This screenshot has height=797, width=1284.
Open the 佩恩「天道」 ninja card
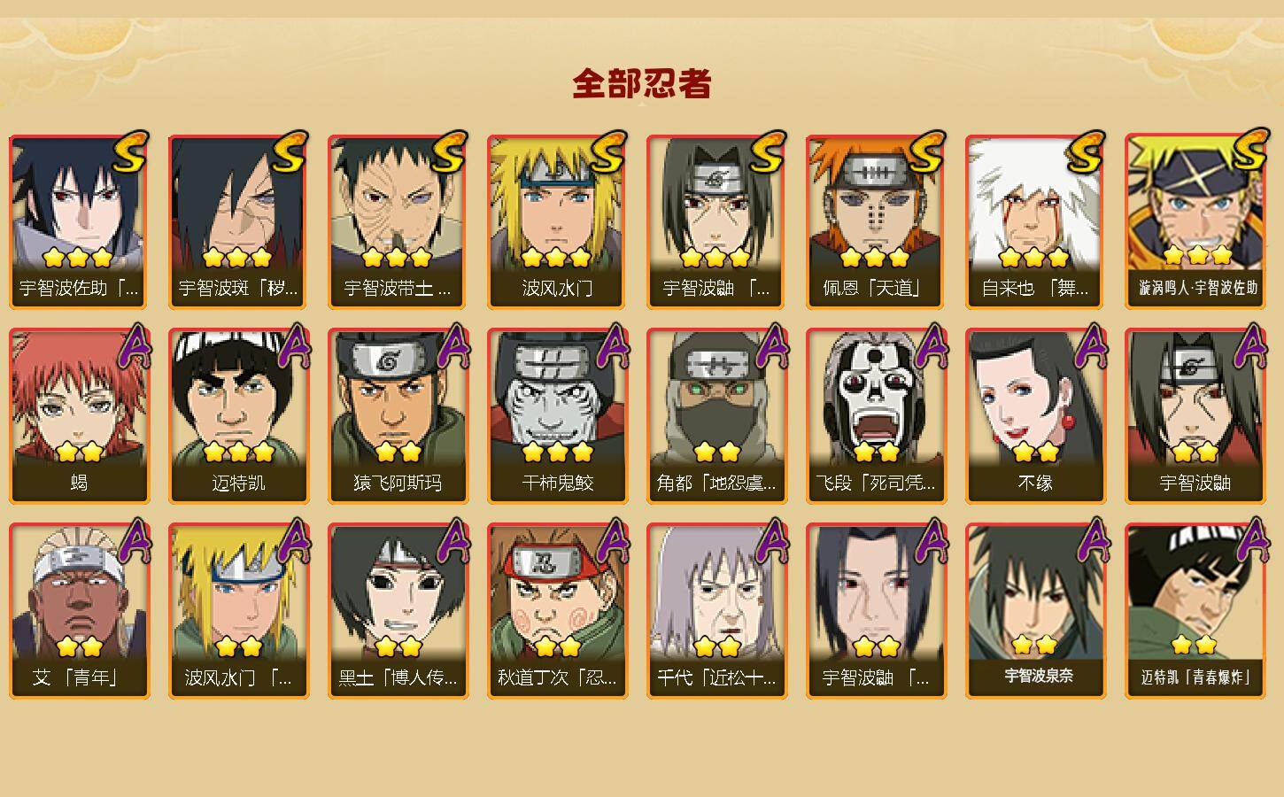[x=876, y=221]
